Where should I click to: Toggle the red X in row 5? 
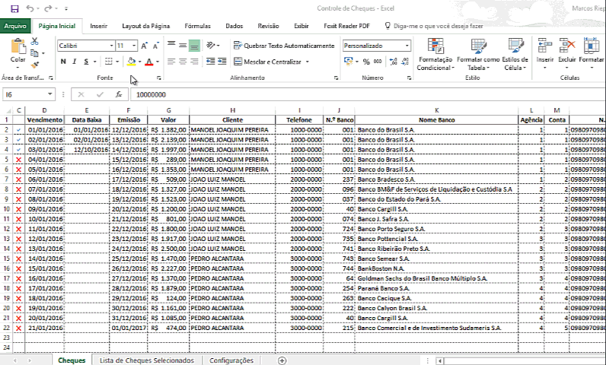(18, 160)
